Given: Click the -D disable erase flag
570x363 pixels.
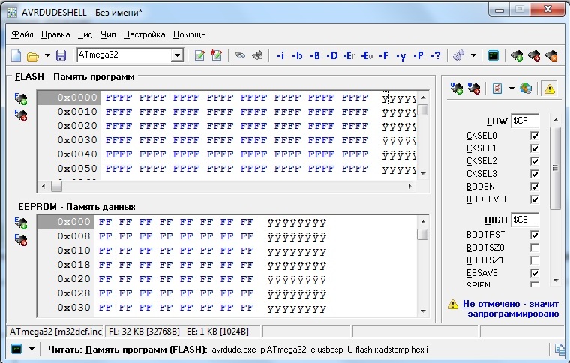Looking at the screenshot, I should tap(332, 55).
